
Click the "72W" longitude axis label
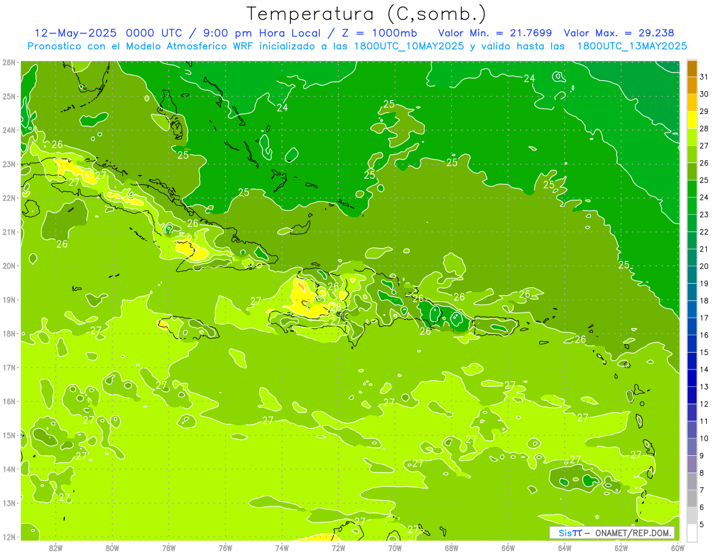(338, 548)
